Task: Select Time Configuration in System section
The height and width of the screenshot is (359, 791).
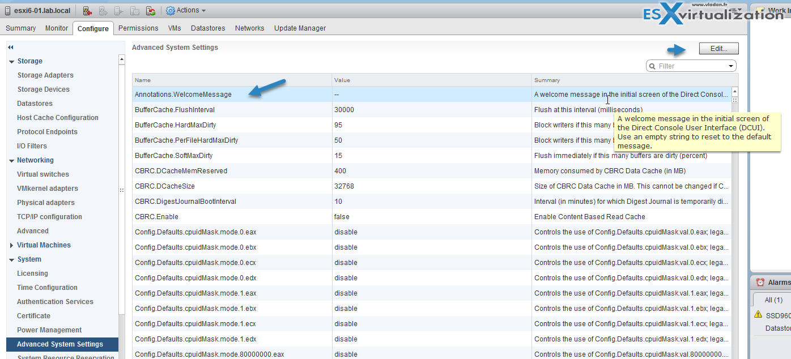Action: [x=47, y=288]
